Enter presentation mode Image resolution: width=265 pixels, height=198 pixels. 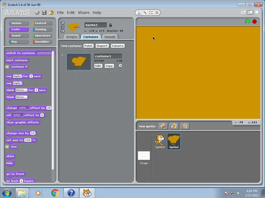coord(257,12)
